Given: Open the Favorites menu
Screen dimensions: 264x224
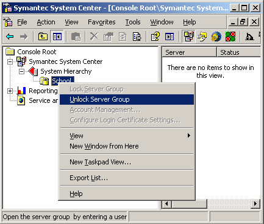Looking at the screenshot, I should [102, 22].
